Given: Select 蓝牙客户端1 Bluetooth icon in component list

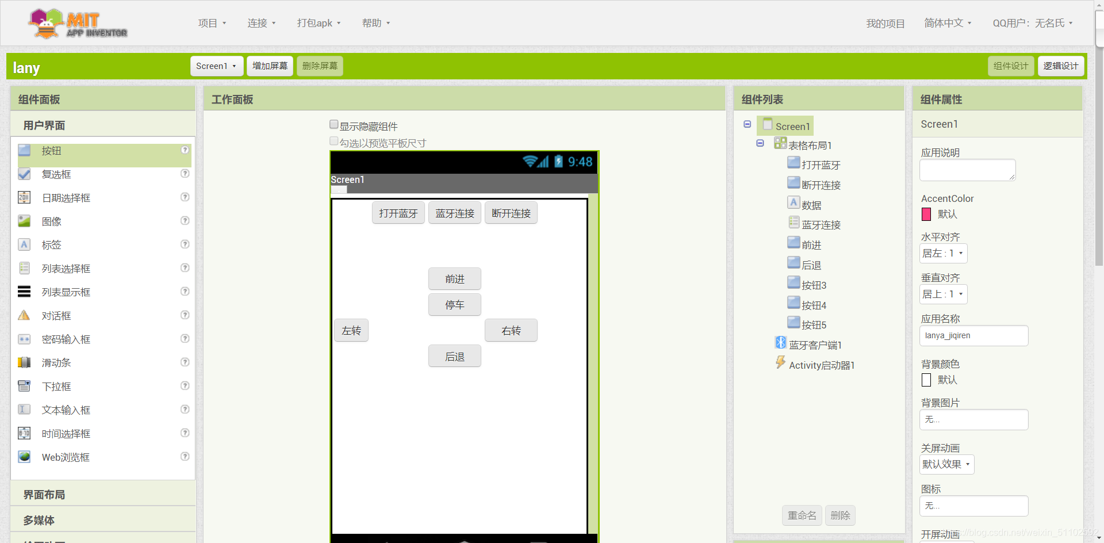Looking at the screenshot, I should pos(780,343).
